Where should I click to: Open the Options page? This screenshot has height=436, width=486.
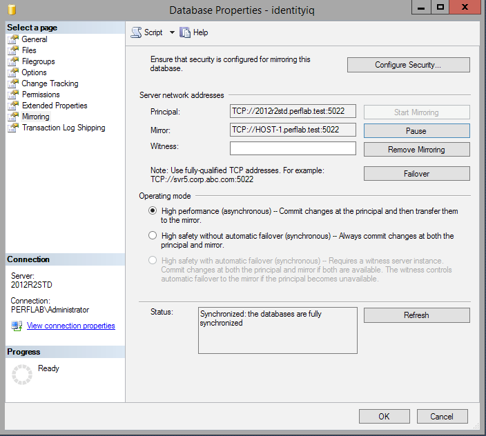tap(34, 72)
